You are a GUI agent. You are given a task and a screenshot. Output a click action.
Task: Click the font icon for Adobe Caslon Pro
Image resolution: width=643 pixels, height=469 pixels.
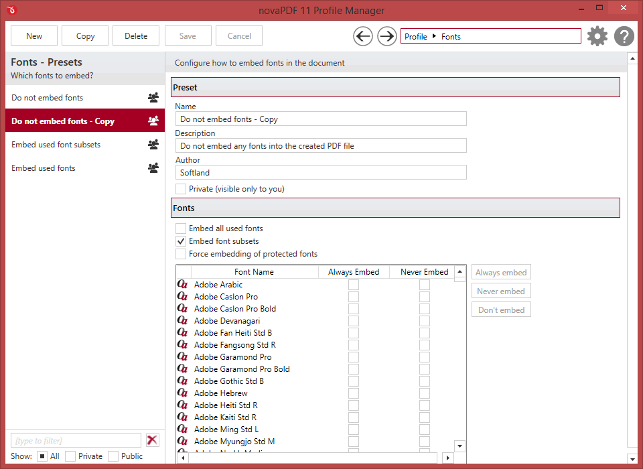(182, 296)
